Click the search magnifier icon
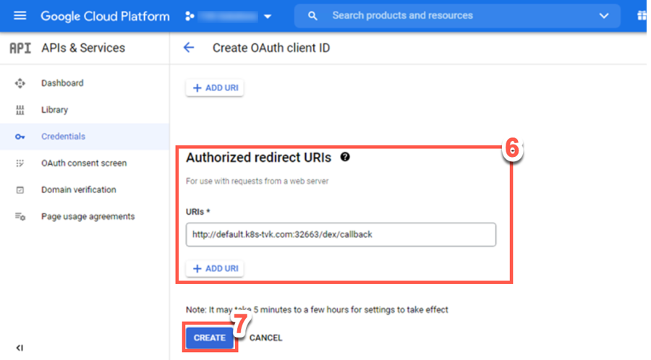 (312, 15)
